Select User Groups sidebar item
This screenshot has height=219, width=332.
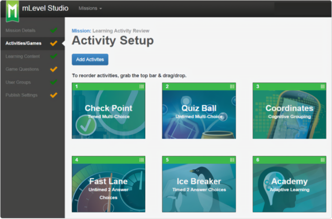[x=18, y=82]
